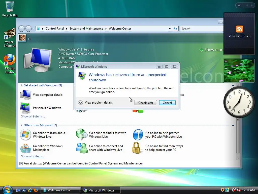
Task: Click the Windows Sidebar tray icon
Action: pyautogui.click(x=227, y=190)
